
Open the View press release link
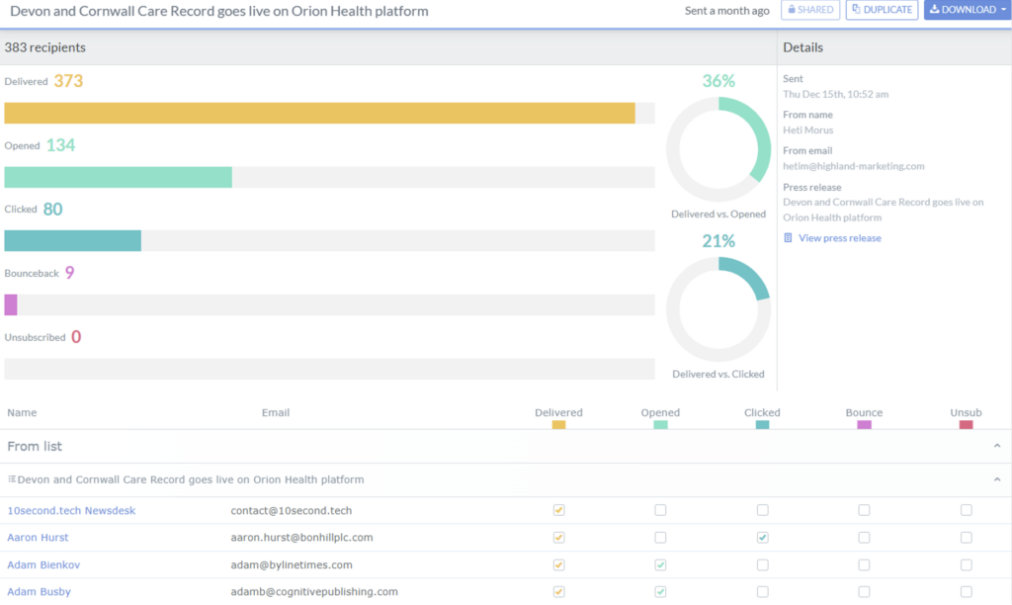click(839, 238)
